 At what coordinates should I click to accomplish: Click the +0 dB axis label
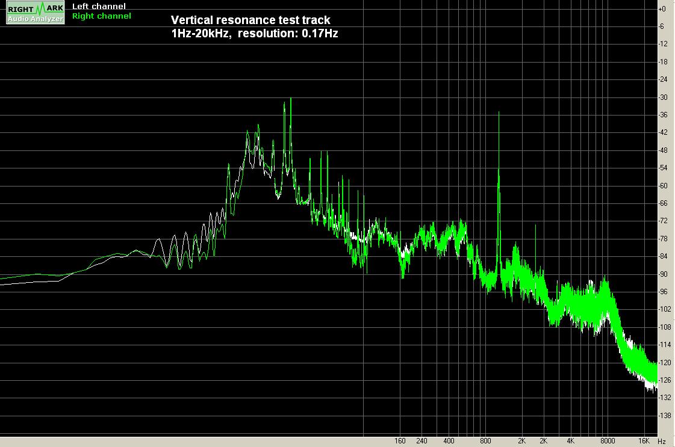click(x=662, y=9)
